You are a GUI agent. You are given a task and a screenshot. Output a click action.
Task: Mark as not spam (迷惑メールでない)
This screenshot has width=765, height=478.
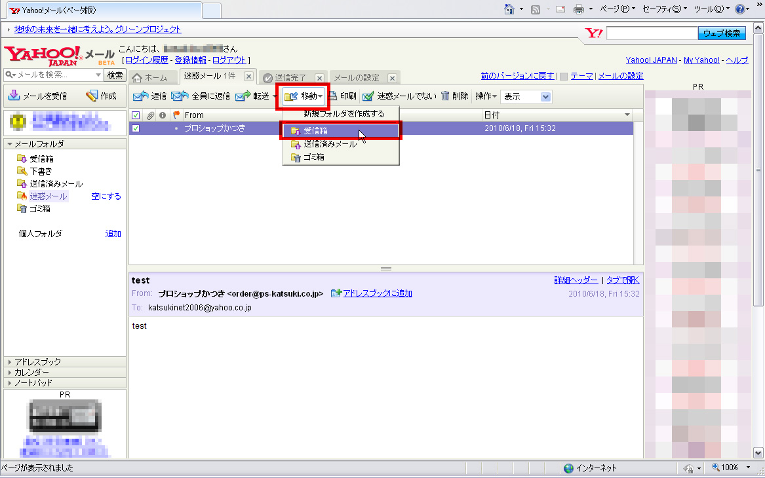click(x=399, y=96)
